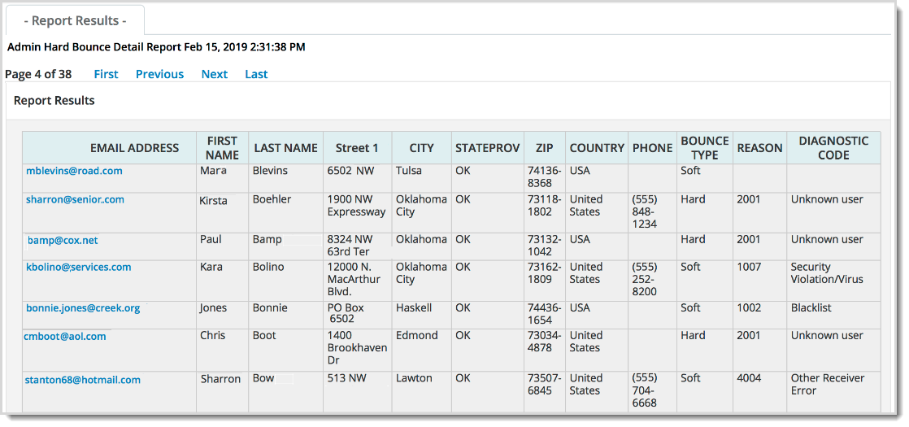Open kbolino@services.com email link
Viewport: 909px width, 427px height.
point(78,267)
